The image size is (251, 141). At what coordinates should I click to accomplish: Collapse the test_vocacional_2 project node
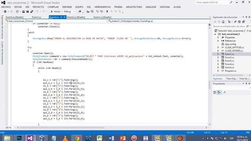pos(215,34)
